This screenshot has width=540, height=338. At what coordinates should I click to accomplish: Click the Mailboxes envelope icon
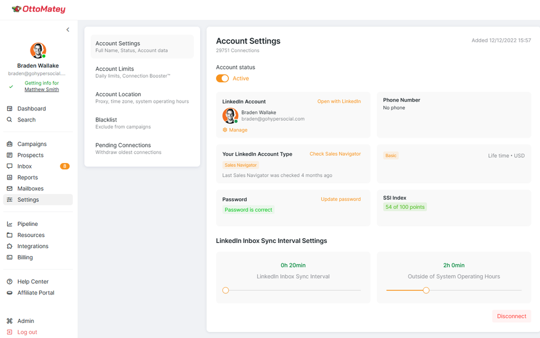point(9,188)
